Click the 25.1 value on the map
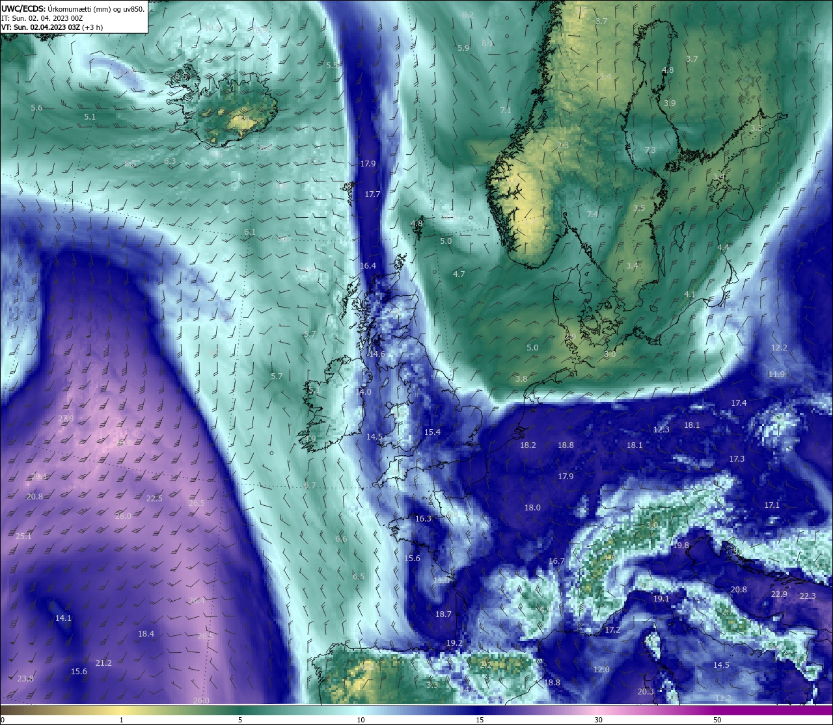Image resolution: width=833 pixels, height=725 pixels. pyautogui.click(x=23, y=536)
